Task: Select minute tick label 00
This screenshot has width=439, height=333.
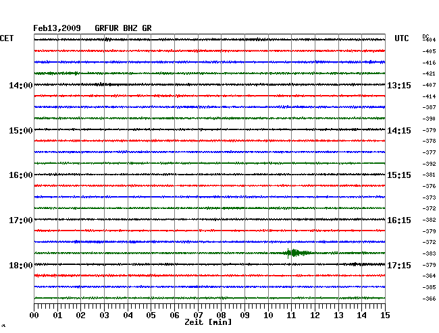Action: pyautogui.click(x=34, y=315)
